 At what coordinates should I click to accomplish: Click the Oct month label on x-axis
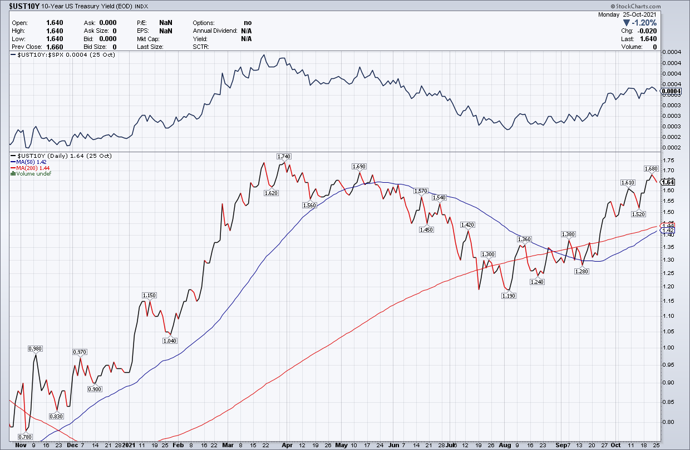[x=615, y=444]
